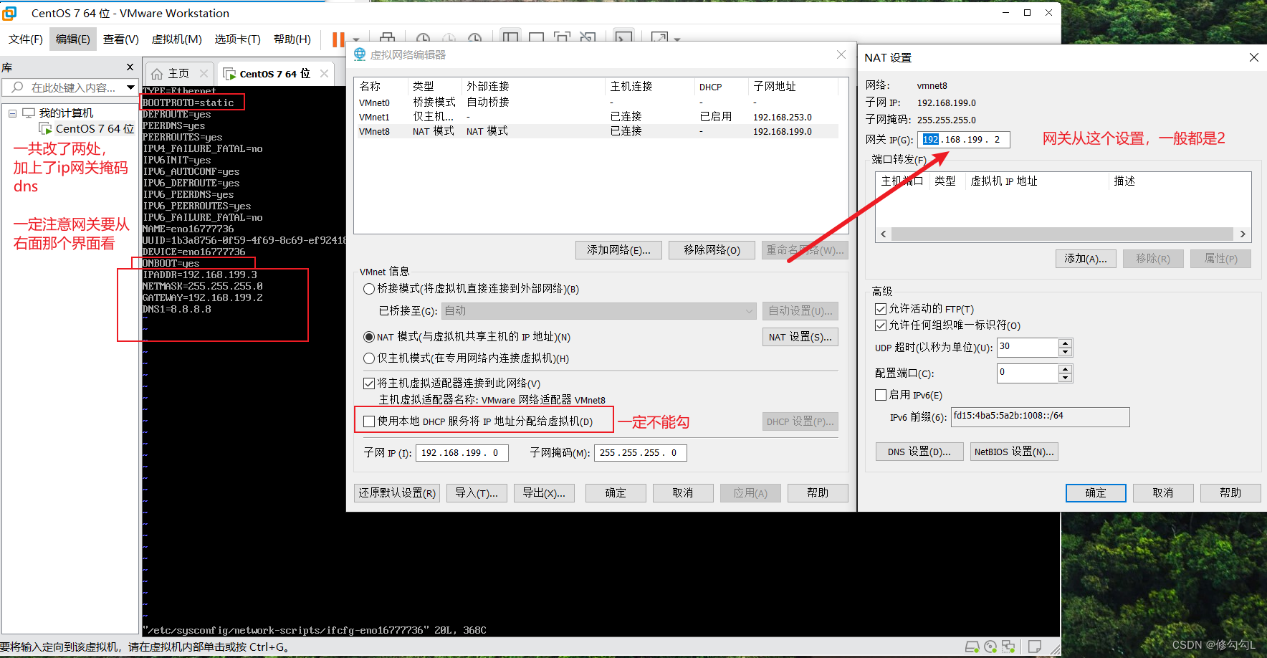Click the 添加网络(E)... button
Viewport: 1267px width, 658px height.
(618, 250)
